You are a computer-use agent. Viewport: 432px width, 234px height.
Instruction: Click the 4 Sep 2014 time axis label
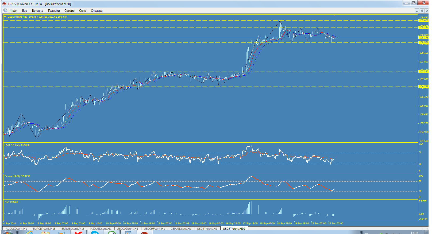(x=10, y=224)
